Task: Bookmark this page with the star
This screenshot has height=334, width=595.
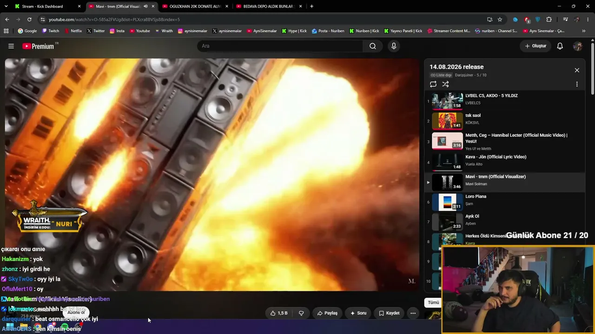Action: [x=500, y=19]
